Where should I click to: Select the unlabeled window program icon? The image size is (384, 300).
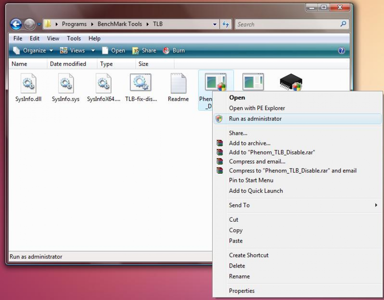coord(253,82)
